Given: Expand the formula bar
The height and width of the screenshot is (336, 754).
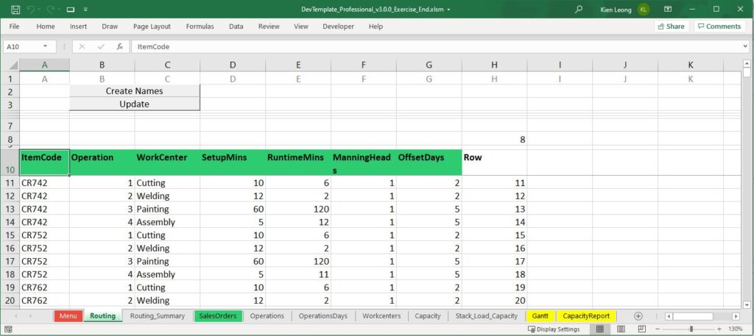Looking at the screenshot, I should pyautogui.click(x=745, y=46).
